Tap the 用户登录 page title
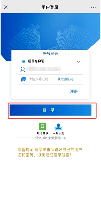The width and height of the screenshot is (101, 200). pos(50,7)
